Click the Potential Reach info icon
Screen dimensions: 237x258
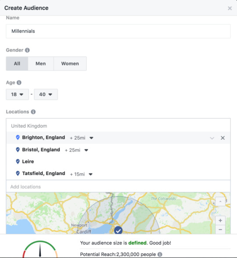[x=160, y=254]
